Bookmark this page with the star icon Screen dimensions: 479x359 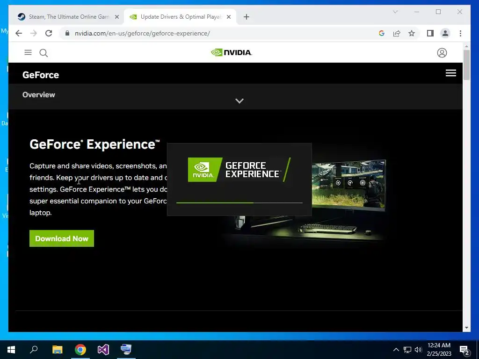click(412, 33)
